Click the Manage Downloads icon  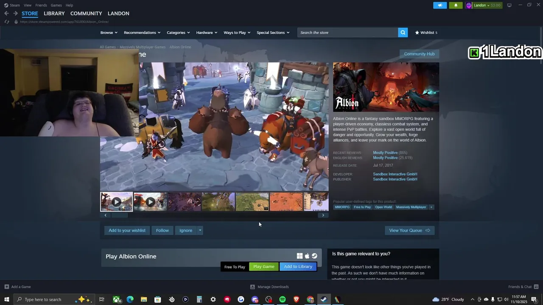[x=252, y=287]
